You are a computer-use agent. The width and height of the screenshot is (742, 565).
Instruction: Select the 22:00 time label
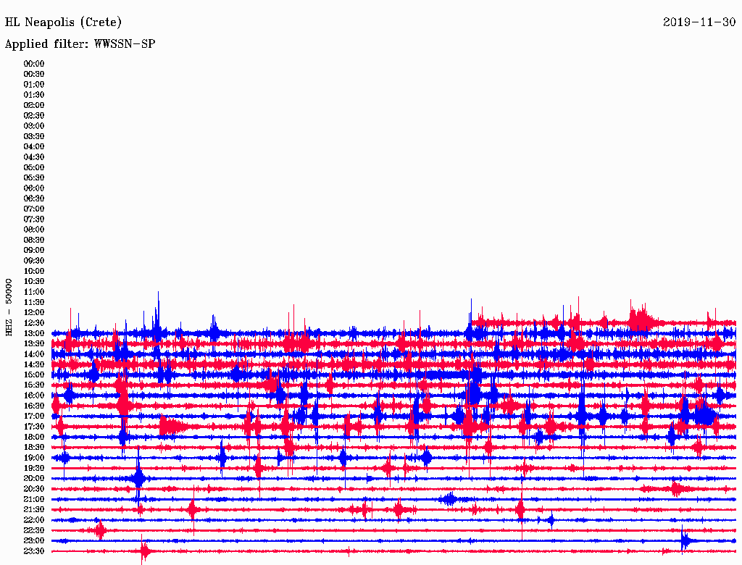tap(34, 520)
